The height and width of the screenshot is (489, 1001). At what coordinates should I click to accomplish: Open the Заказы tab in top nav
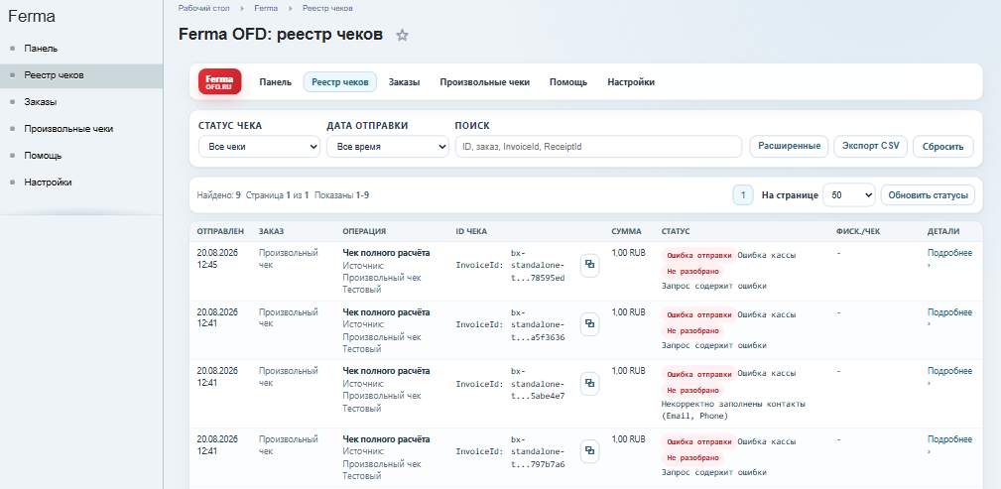(x=404, y=82)
